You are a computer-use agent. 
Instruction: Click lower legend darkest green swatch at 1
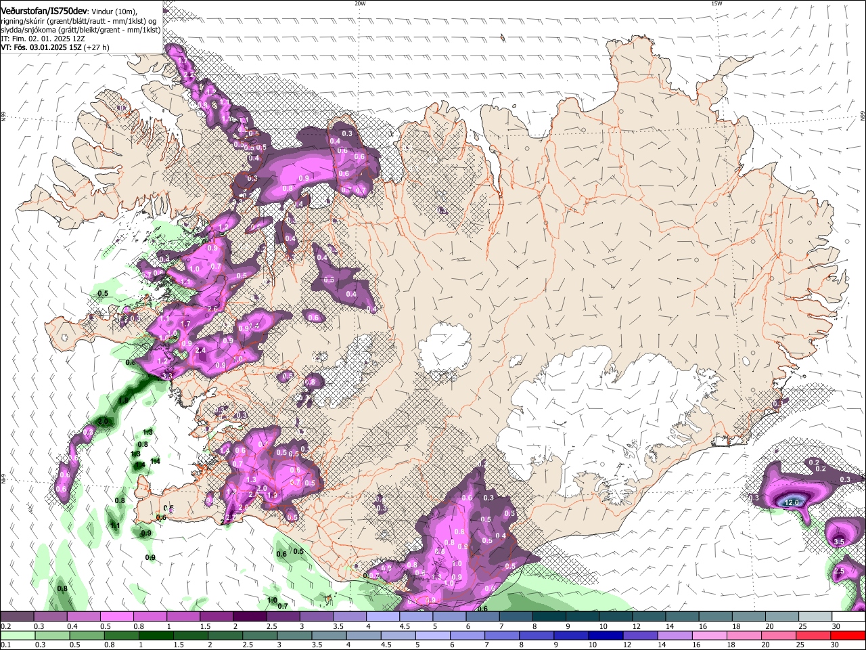tap(156, 635)
